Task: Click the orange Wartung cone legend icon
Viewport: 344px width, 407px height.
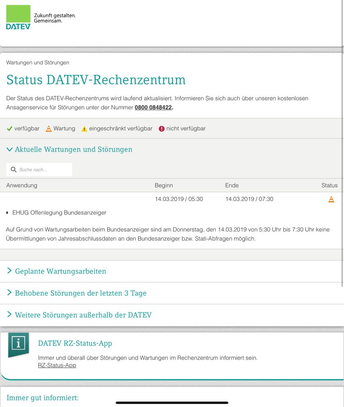Action: 48,128
